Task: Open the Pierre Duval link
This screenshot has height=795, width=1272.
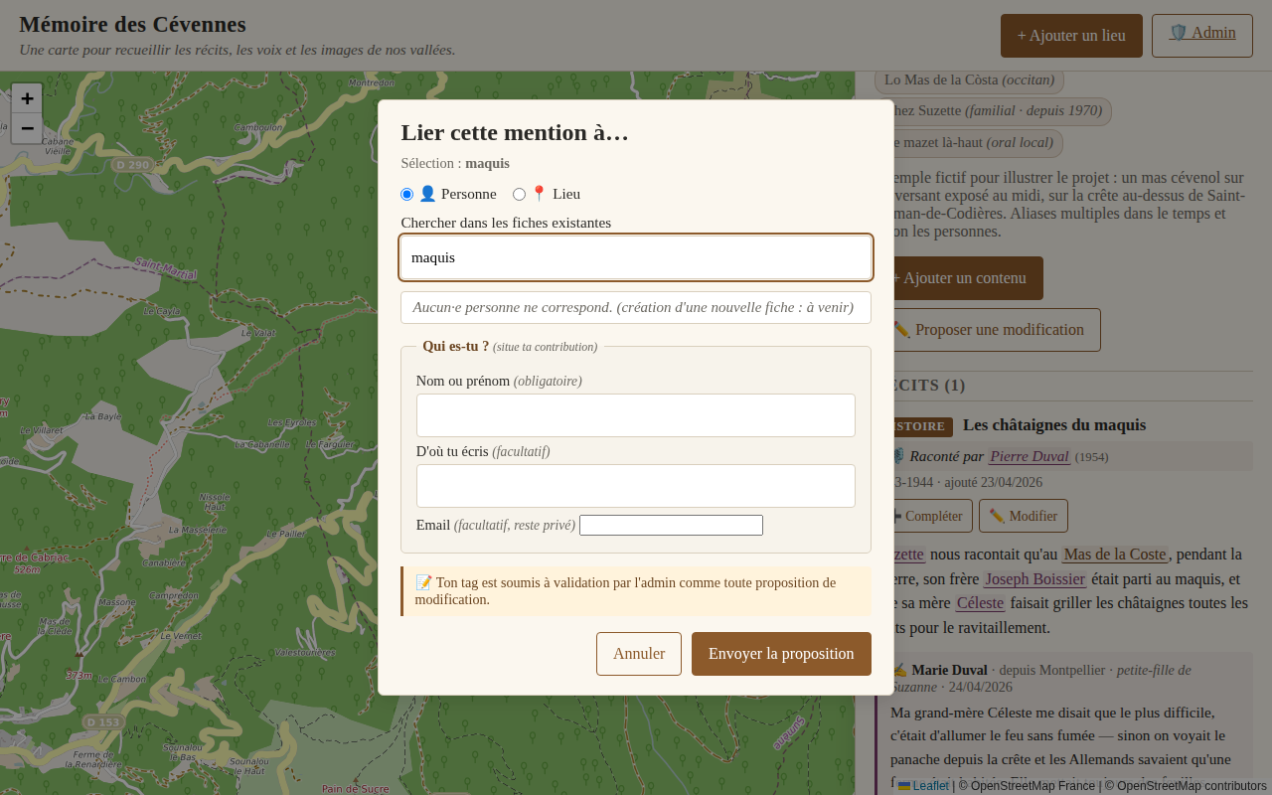Action: [1029, 456]
